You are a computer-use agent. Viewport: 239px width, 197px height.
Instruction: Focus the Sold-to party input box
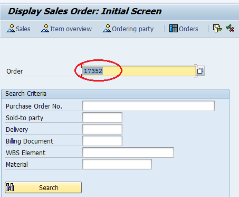[102, 118]
